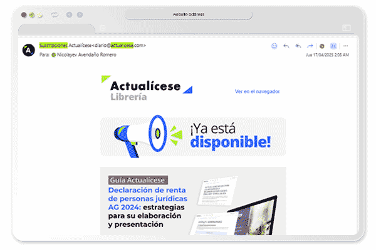This screenshot has height=250, width=376.
Task: Click sender address diario@actualicese.com
Action: pyautogui.click(x=119, y=45)
